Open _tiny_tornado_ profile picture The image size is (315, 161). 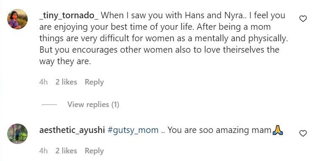(17, 19)
